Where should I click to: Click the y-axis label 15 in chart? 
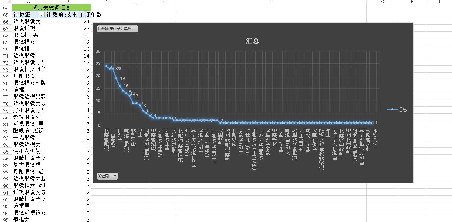coord(98,88)
